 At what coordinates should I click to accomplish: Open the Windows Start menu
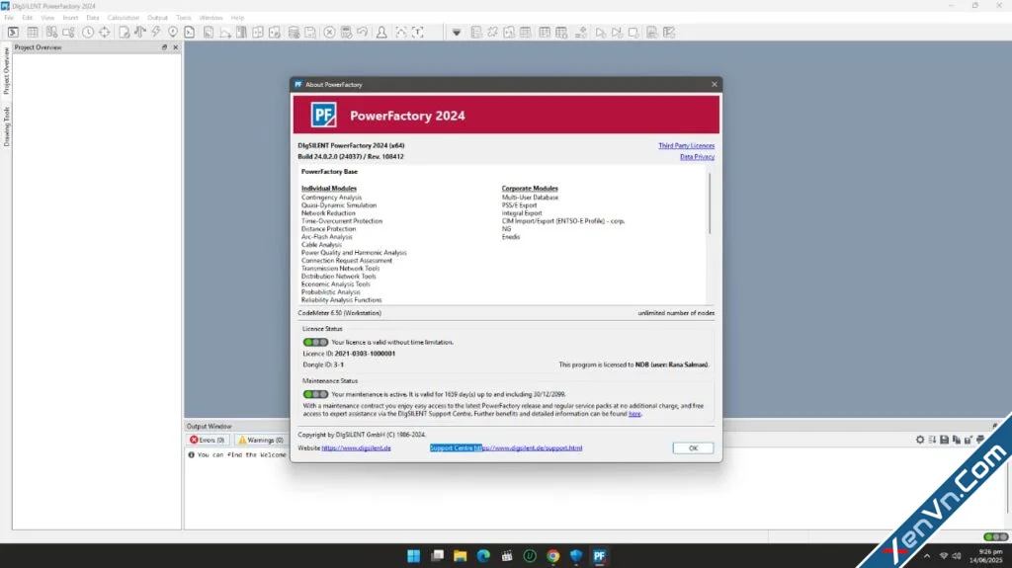(x=414, y=556)
